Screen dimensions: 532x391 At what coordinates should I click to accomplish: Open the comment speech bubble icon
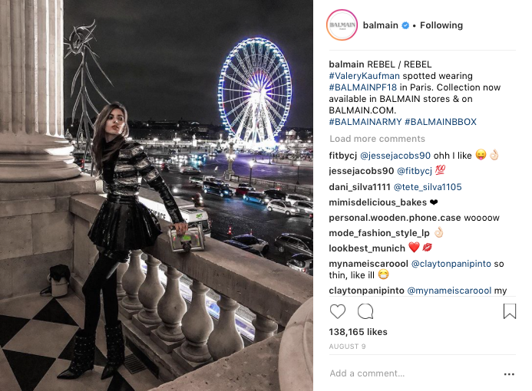point(365,311)
